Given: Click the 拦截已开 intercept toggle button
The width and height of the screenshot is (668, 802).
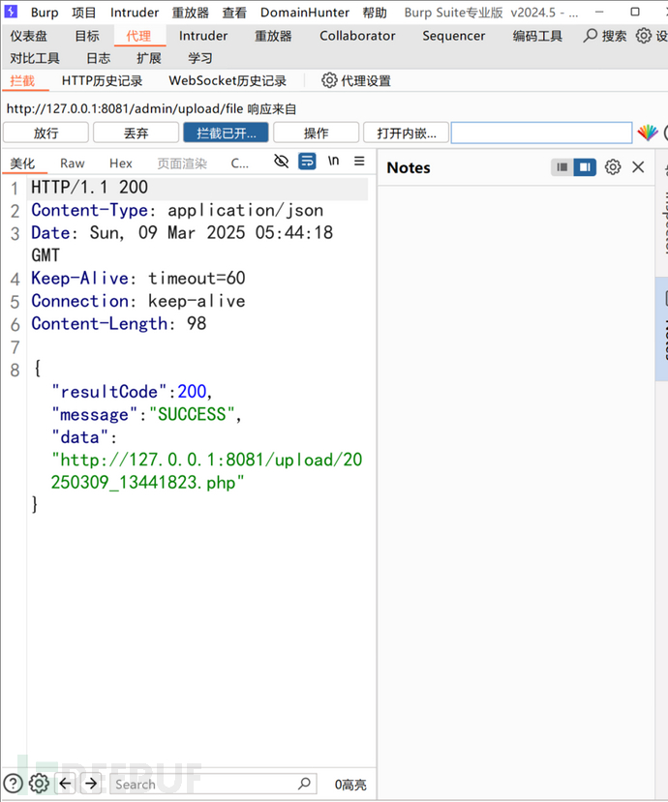Looking at the screenshot, I should click(227, 133).
